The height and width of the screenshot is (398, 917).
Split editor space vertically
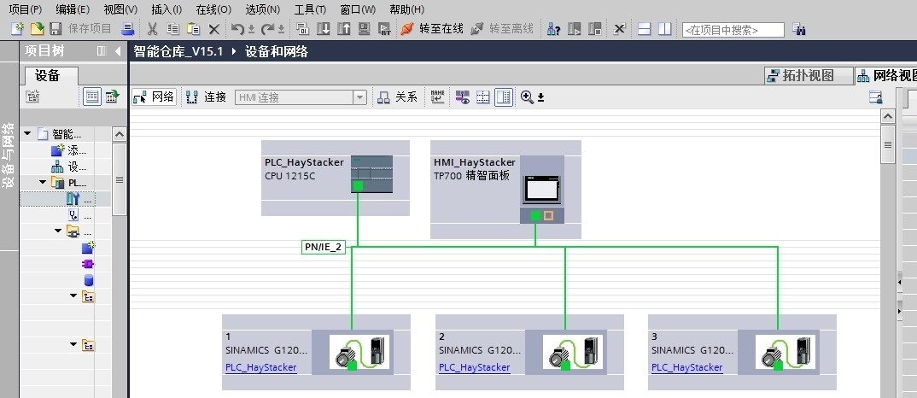(664, 29)
